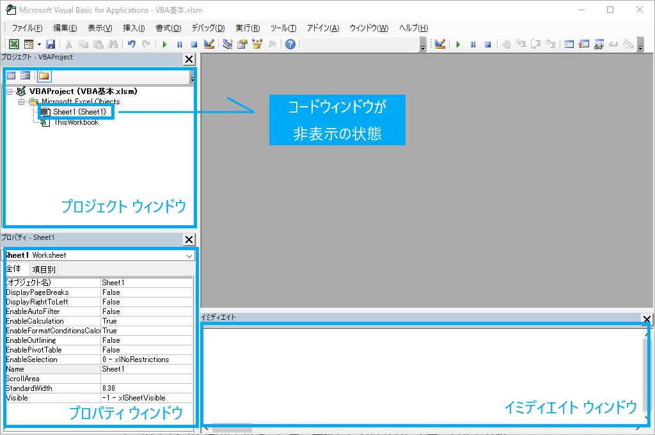Click Reset on the Standard toolbar
The width and height of the screenshot is (655, 435).
click(x=194, y=44)
